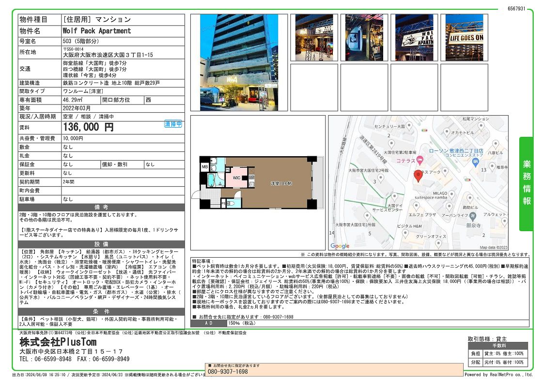The image size is (544, 383).
Task: Click the FAX : 06-6599-8949 number
Action: [103, 359]
